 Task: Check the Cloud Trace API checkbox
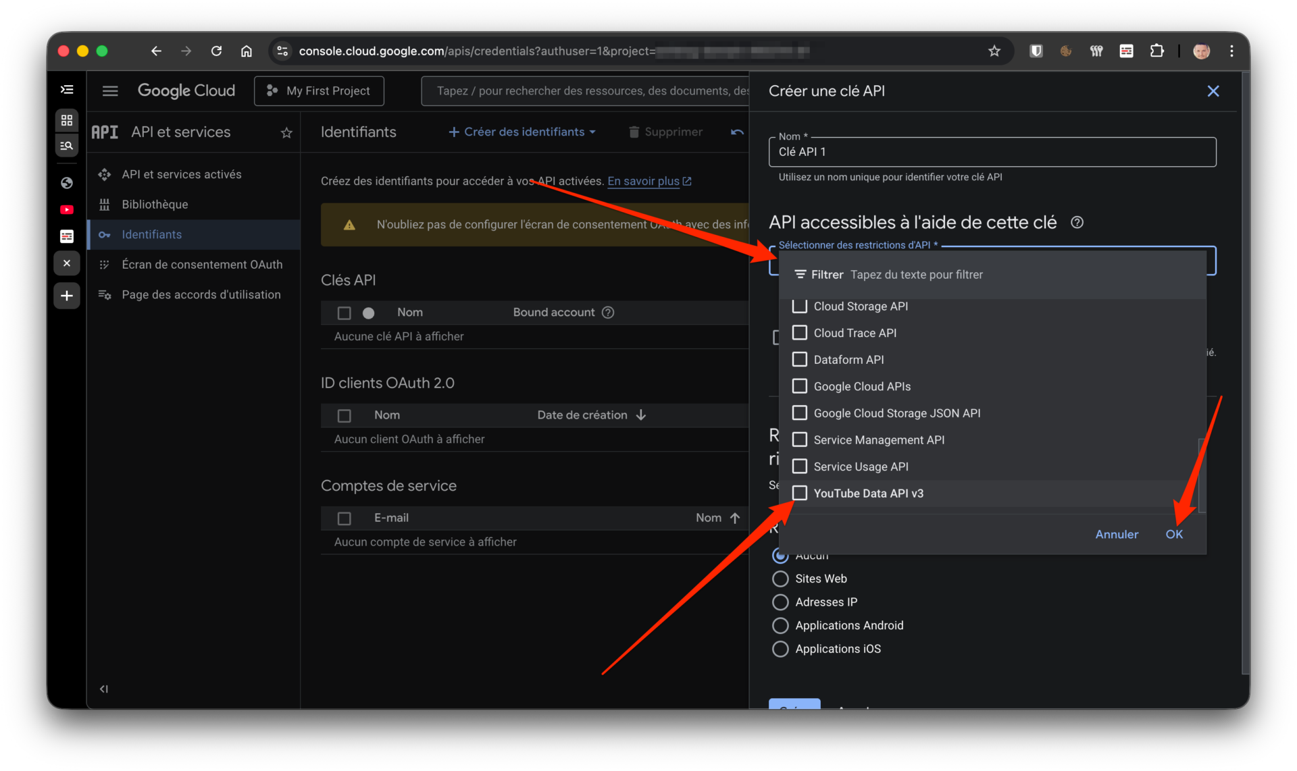(x=799, y=333)
